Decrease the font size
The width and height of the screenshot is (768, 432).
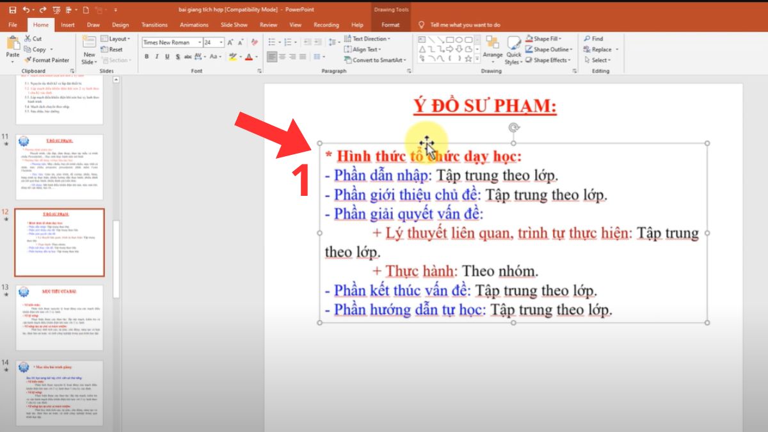click(x=241, y=42)
